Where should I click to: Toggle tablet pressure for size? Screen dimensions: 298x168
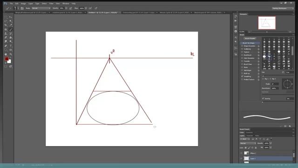(x=96, y=8)
